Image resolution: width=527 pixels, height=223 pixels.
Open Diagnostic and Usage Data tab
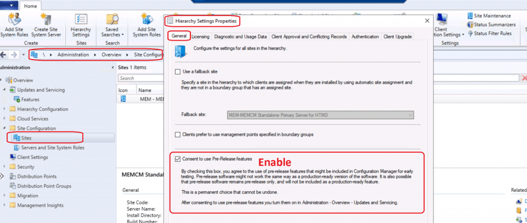click(240, 36)
